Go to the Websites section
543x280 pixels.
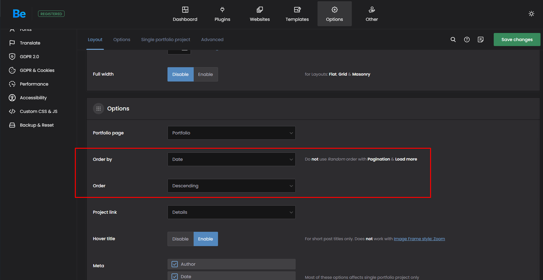tap(259, 14)
